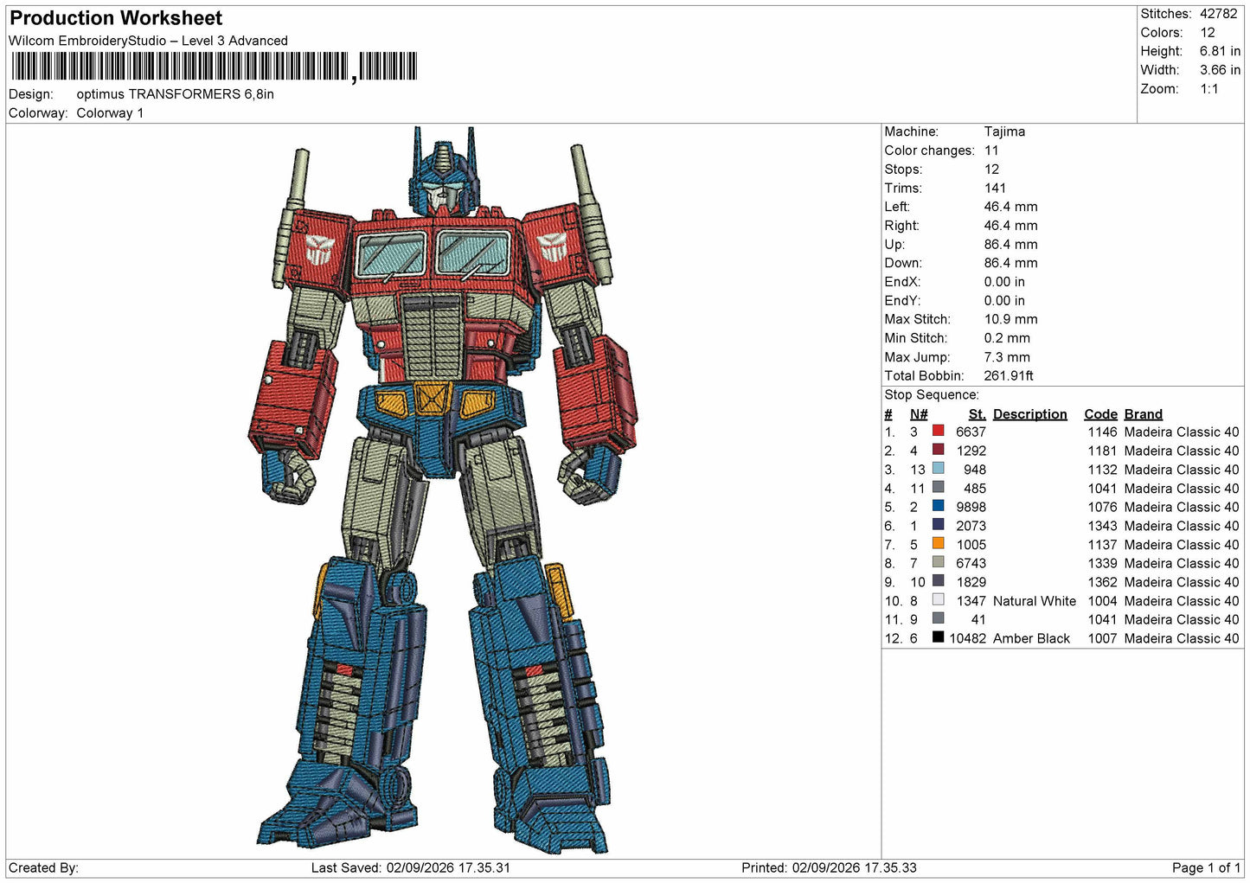Select the "Wilcom EmbroideryStudio – Level 3 Advanced" line

pos(148,41)
